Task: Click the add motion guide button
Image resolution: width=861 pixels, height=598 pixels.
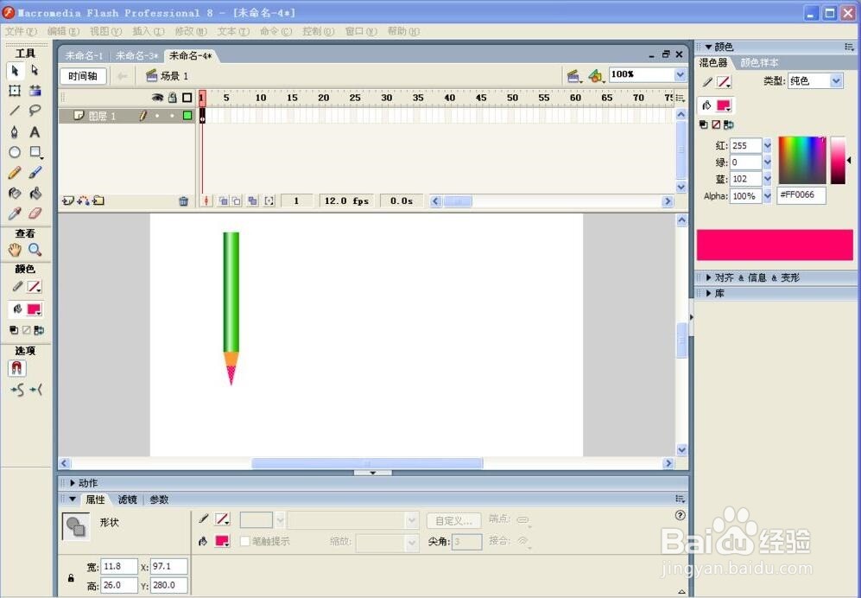Action: 84,200
